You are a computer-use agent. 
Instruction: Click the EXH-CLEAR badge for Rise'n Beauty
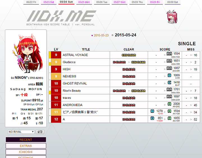coord(138,91)
